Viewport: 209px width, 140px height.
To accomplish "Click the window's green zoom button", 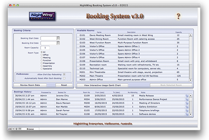I will pyautogui.click(x=18, y=5).
